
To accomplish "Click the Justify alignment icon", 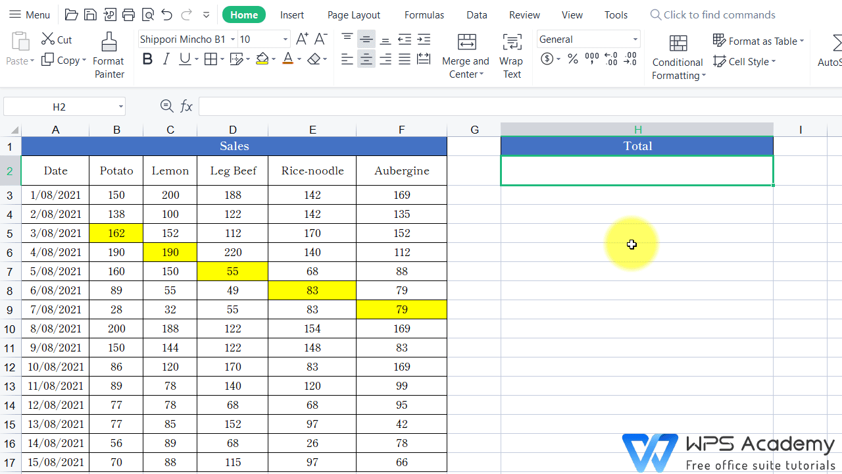I will coord(405,60).
